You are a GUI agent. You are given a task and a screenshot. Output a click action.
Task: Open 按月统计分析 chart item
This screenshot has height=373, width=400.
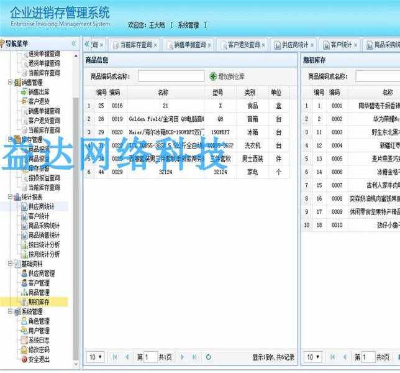pyautogui.click(x=44, y=254)
